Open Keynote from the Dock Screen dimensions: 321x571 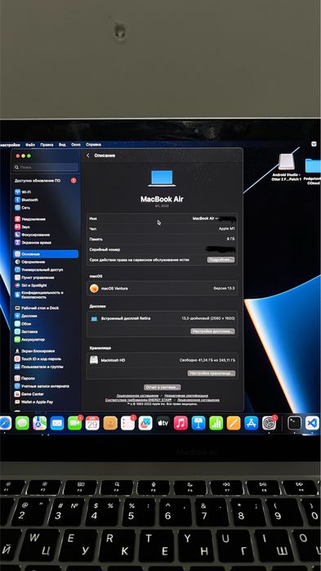(198, 423)
